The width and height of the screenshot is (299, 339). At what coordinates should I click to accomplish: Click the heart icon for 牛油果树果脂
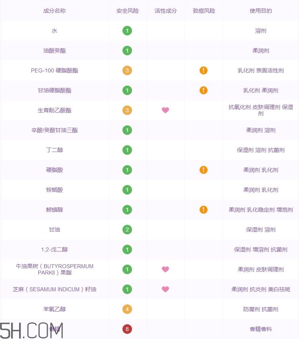[165, 269]
